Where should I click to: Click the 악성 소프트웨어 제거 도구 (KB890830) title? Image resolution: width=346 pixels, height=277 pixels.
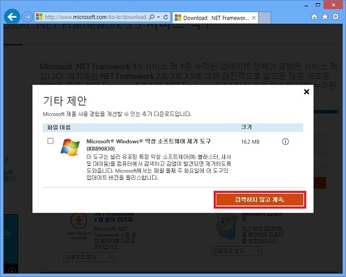point(148,144)
